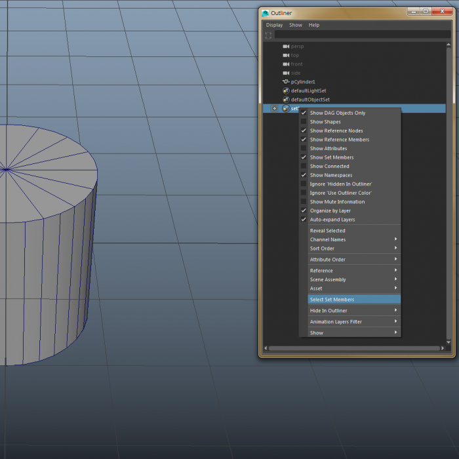Click the front camera icon
The height and width of the screenshot is (459, 459).
(x=286, y=64)
